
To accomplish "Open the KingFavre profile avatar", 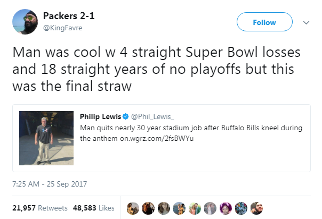I will pyautogui.click(x=25, y=22).
